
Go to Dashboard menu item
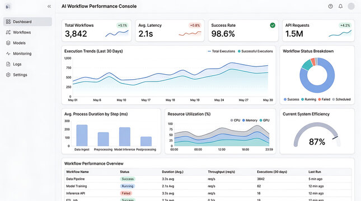[x=27, y=22]
